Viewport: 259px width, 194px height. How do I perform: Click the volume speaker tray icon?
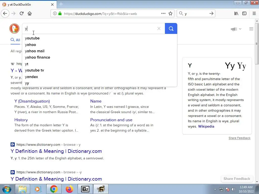(x=233, y=189)
